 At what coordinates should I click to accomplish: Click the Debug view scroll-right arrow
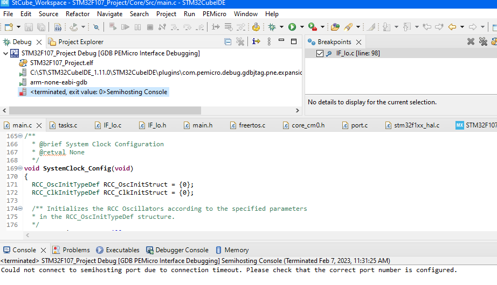tap(298, 110)
